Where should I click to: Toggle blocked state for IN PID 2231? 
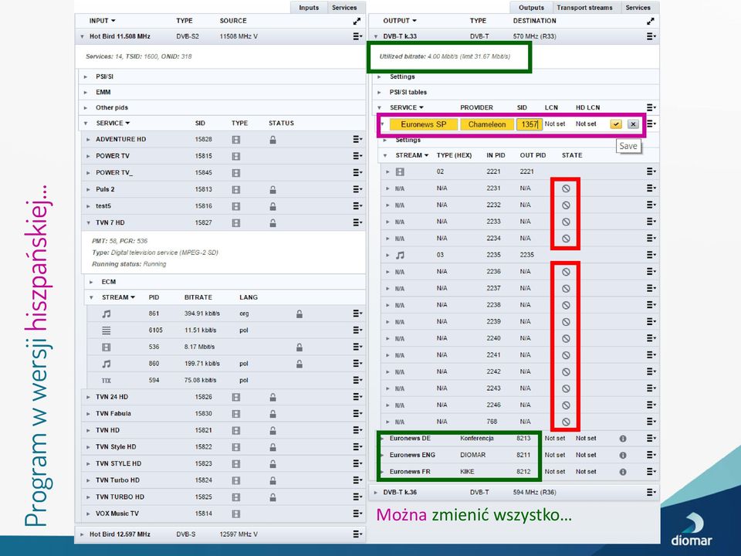pos(566,188)
